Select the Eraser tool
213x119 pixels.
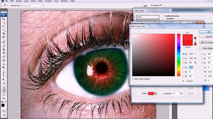point(4,57)
